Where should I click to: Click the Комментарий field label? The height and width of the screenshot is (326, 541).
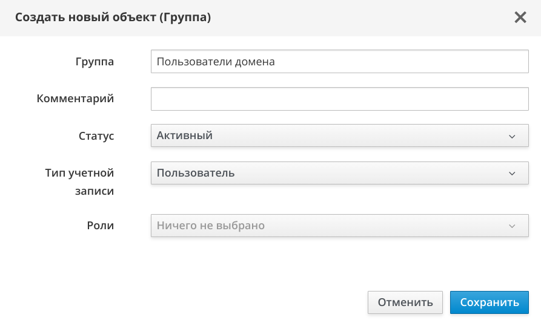75,99
